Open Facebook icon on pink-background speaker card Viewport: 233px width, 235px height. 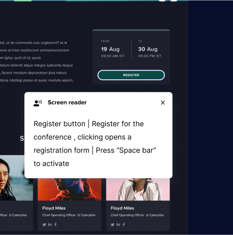click(x=124, y=224)
